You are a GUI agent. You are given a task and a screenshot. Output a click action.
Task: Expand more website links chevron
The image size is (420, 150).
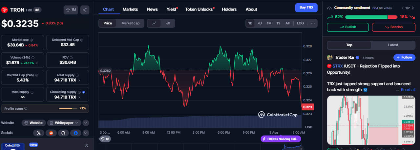point(86,123)
